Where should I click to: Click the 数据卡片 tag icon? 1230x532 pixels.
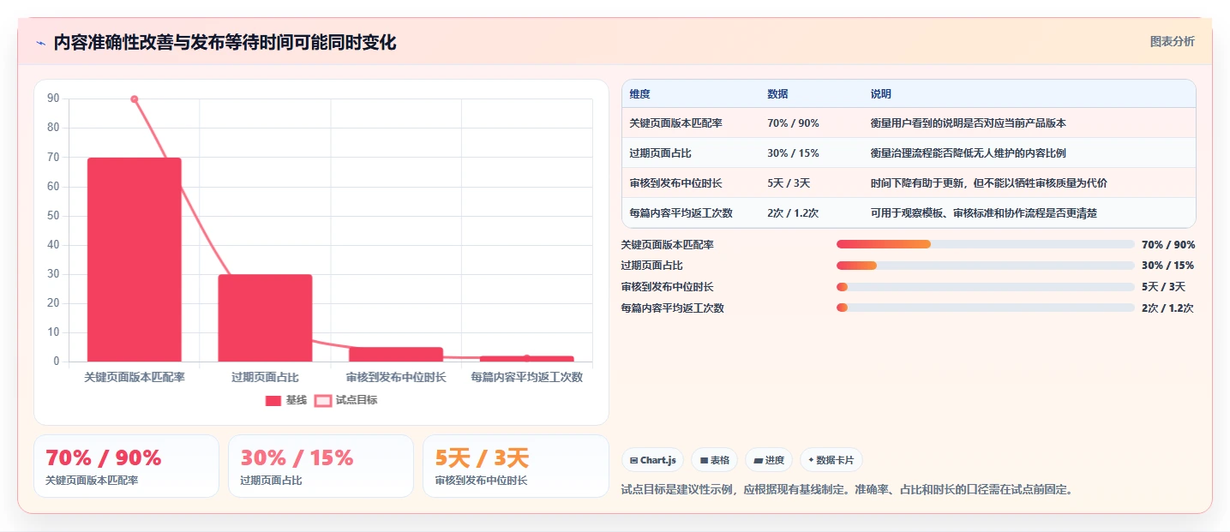coord(811,460)
